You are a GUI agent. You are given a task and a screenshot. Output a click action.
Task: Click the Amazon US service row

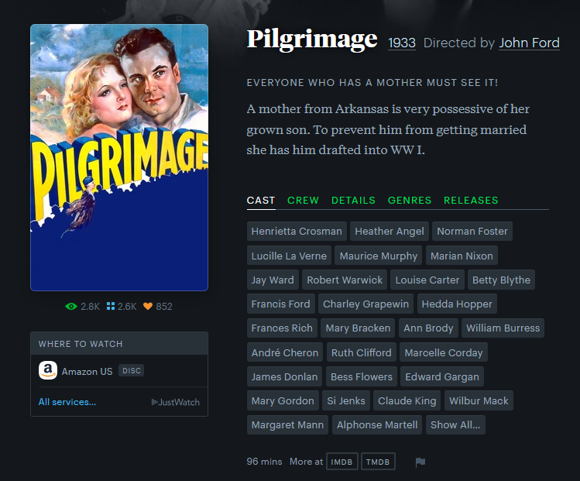point(119,371)
